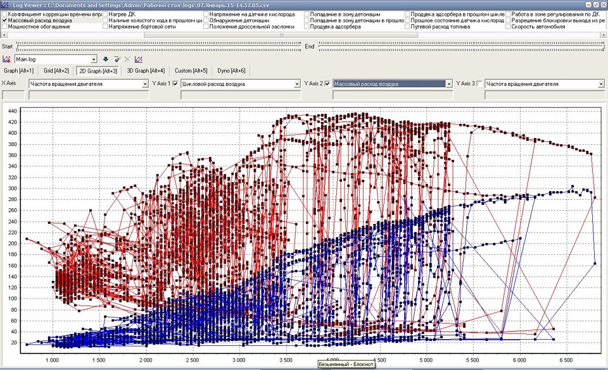Check 'Положение дроссельной заслонки' checkbox
The width and height of the screenshot is (608, 370).
click(206, 27)
